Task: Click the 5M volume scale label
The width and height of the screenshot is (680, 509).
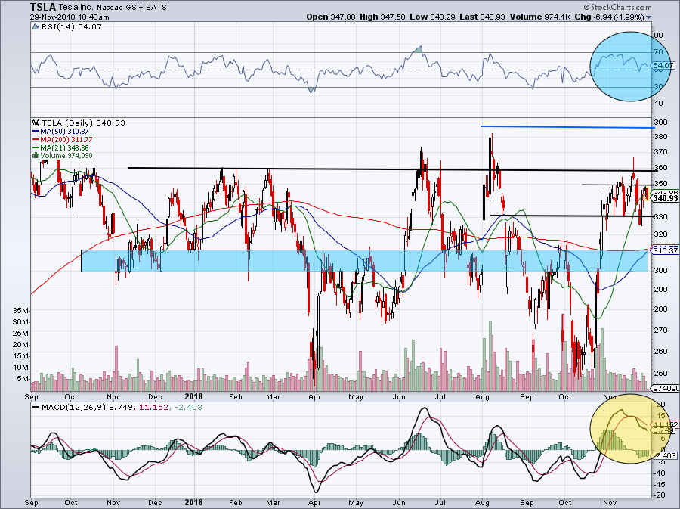Action: click(x=23, y=379)
